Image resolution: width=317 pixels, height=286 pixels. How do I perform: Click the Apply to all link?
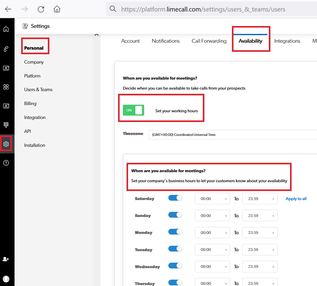pyautogui.click(x=296, y=199)
